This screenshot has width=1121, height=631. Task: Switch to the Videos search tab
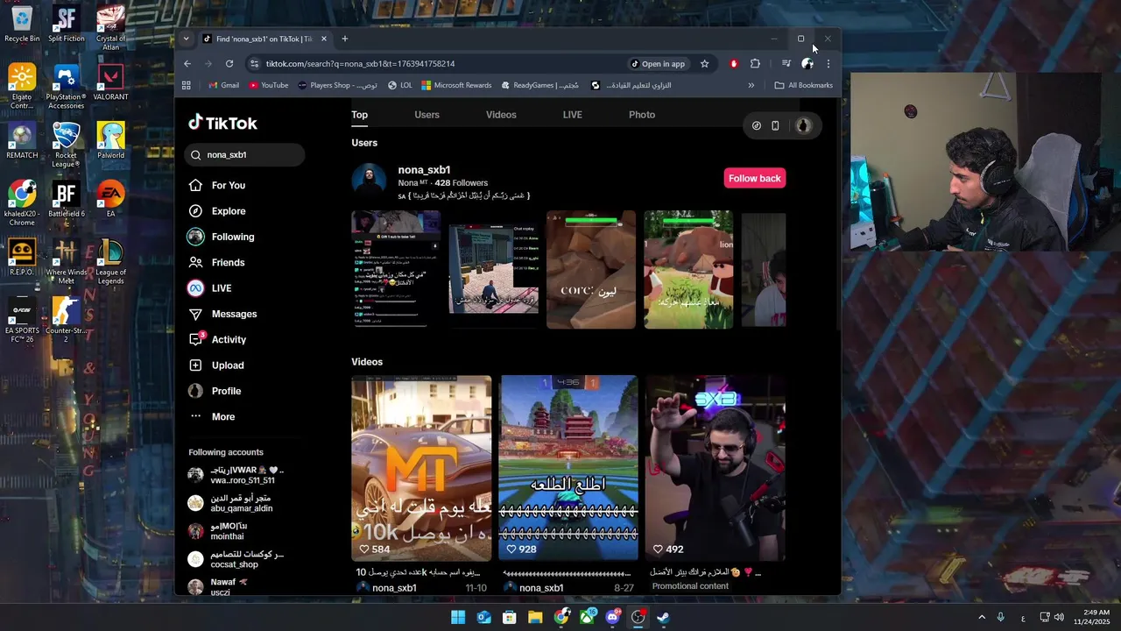pos(501,115)
